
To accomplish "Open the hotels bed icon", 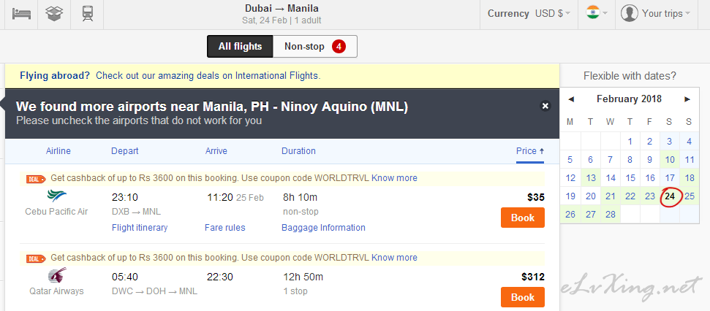I will coord(21,14).
